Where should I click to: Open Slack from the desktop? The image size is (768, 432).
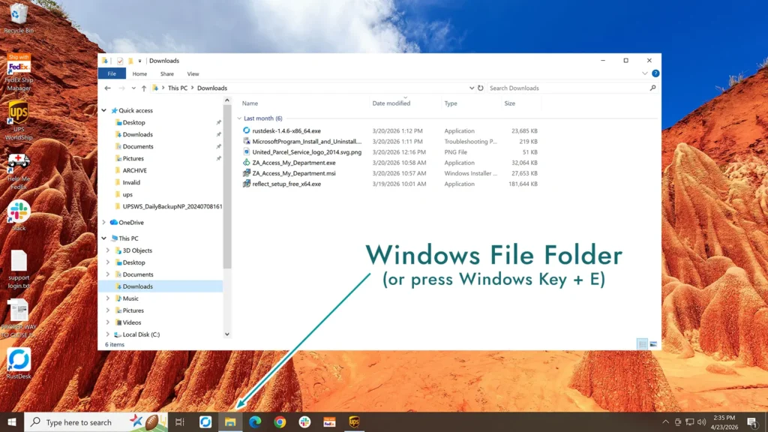point(17,212)
